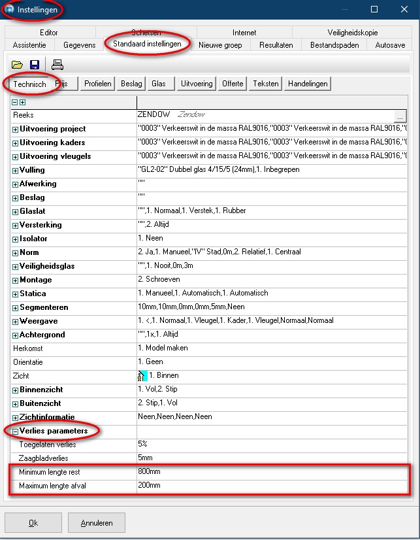This screenshot has height=540, width=420.
Task: Edit the Toegelaten verlies value 5%
Action: click(x=272, y=445)
